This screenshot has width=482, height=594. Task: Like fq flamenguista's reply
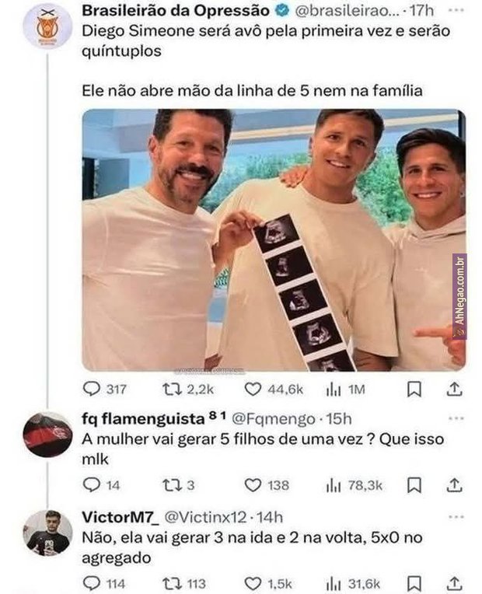[253, 485]
